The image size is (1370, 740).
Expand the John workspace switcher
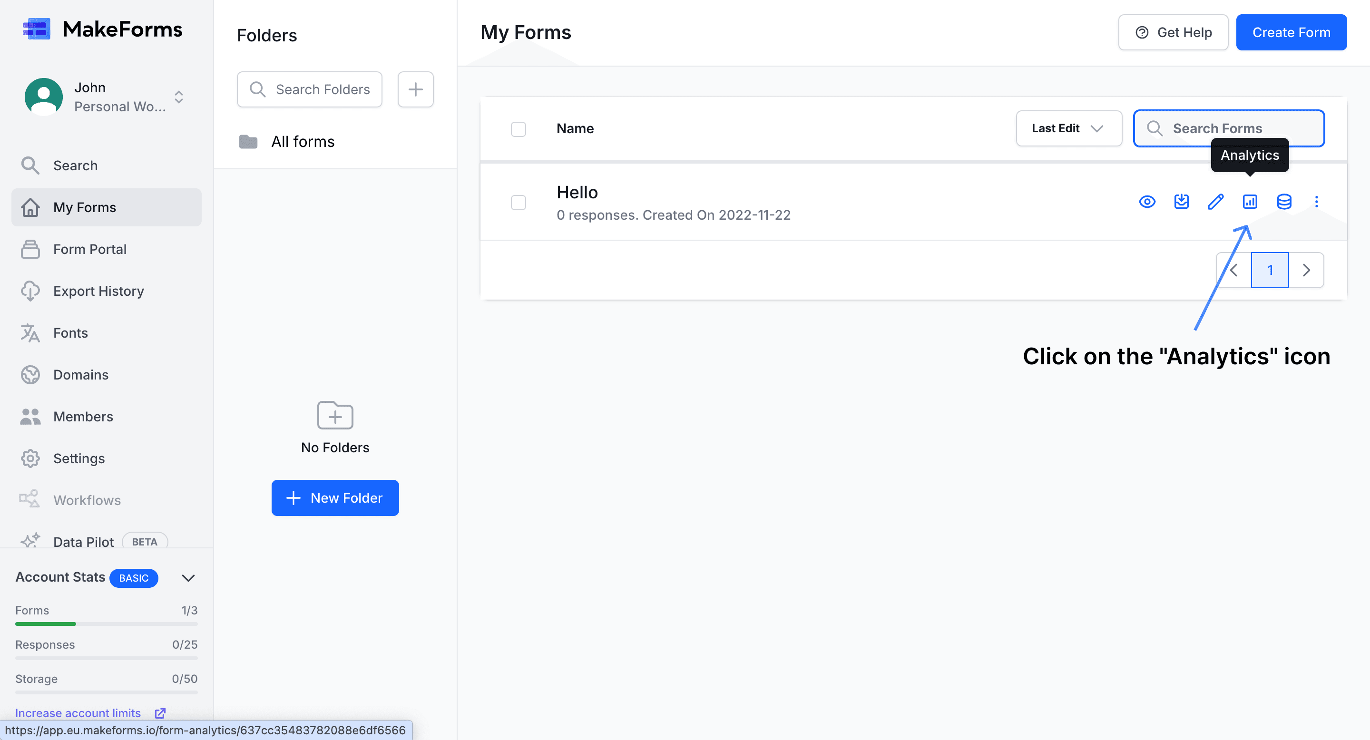(x=179, y=97)
